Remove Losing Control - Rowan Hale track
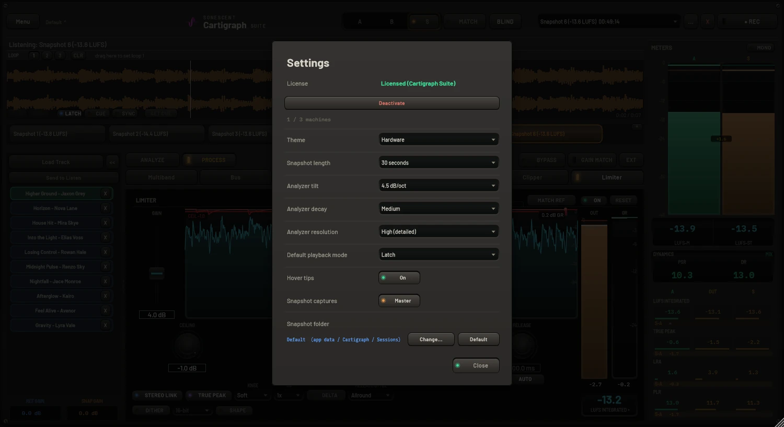Image resolution: width=784 pixels, height=427 pixels. click(105, 252)
